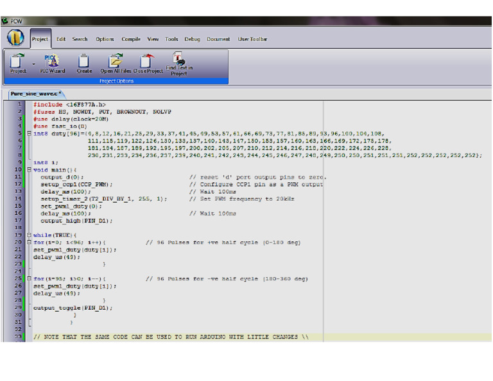
Task: Click the int8 i; declaration line
Action: tap(46, 162)
